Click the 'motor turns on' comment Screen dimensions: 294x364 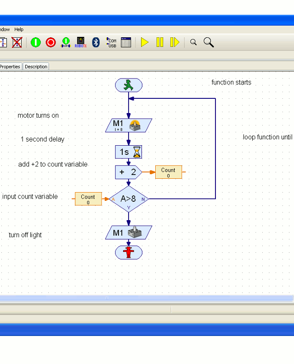point(38,115)
